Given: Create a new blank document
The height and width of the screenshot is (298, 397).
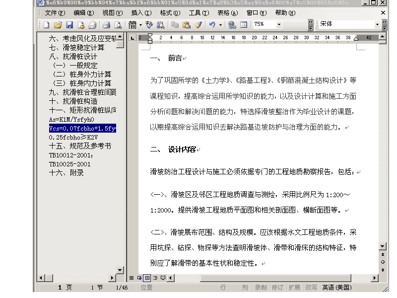Looking at the screenshot, I should [46, 25].
